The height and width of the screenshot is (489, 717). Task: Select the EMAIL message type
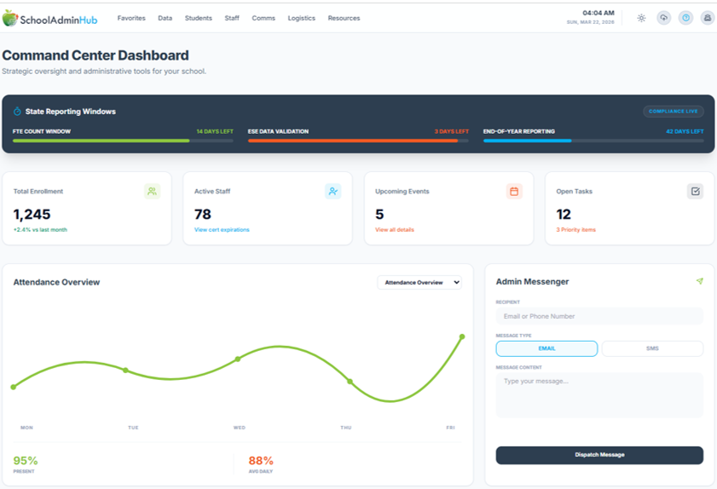pyautogui.click(x=546, y=348)
